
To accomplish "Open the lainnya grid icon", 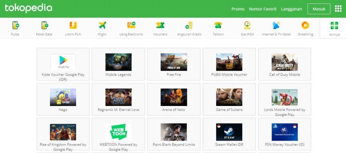I will pos(334,25).
